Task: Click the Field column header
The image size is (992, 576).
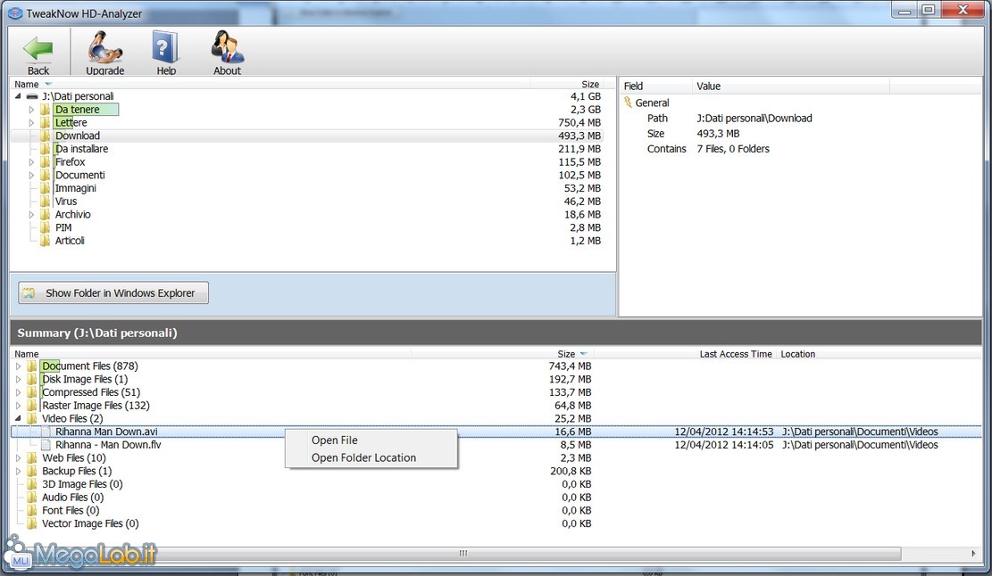Action: (655, 86)
